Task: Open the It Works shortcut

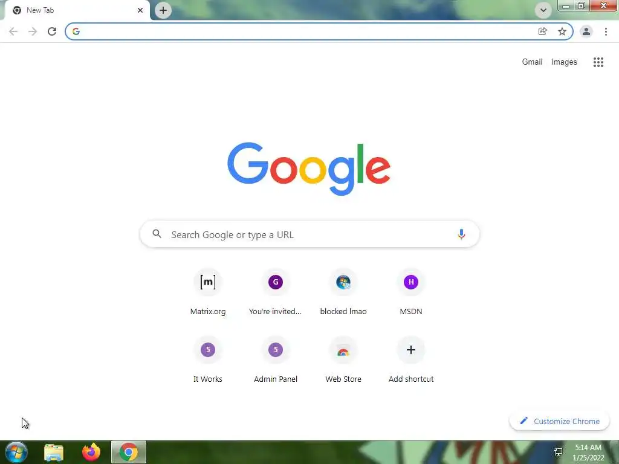Action: click(208, 359)
